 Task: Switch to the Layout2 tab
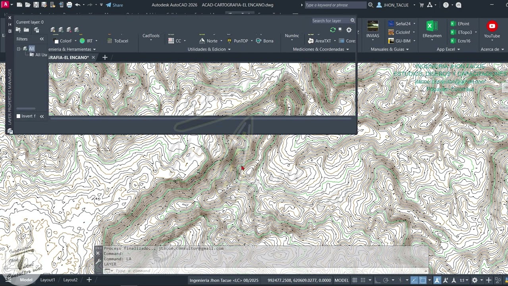tap(70, 280)
